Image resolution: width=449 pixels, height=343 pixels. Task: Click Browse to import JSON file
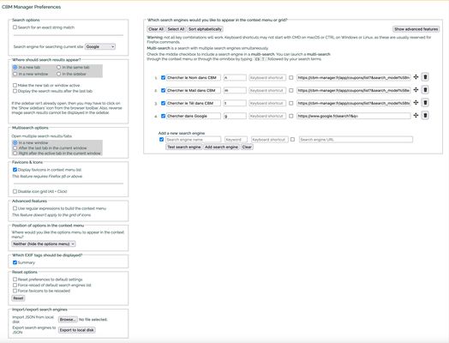68,320
